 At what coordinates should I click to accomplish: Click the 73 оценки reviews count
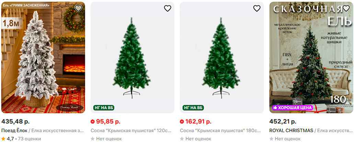(29, 139)
